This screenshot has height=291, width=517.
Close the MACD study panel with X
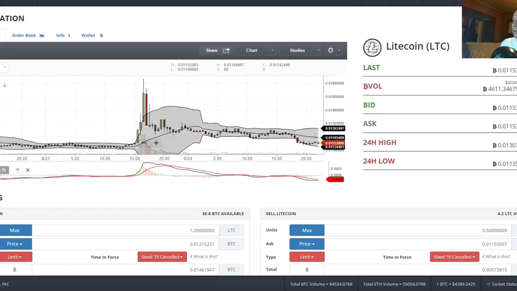27,170
